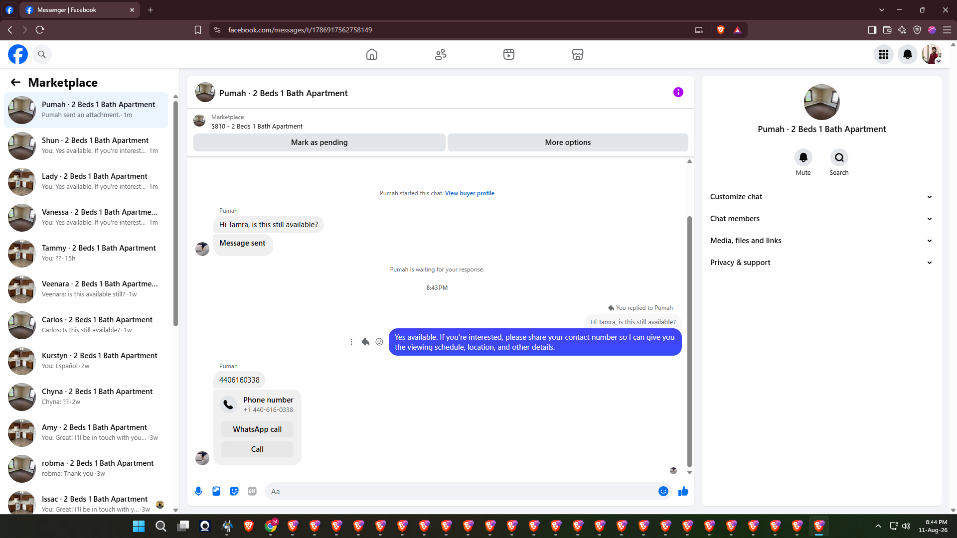Image resolution: width=957 pixels, height=538 pixels.
Task: Send a thumbs-up like
Action: (x=683, y=491)
